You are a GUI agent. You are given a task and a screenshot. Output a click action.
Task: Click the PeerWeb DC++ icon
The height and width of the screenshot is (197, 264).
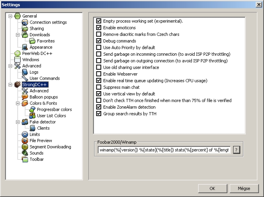pos(18,53)
